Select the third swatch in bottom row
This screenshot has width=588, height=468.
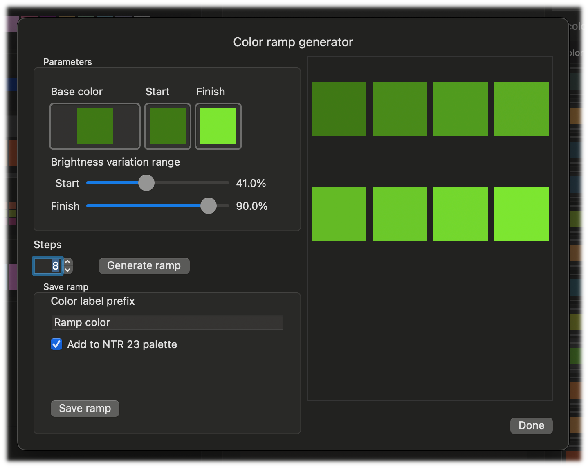click(x=460, y=214)
